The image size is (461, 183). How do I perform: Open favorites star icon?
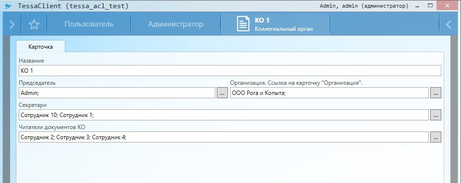click(34, 25)
